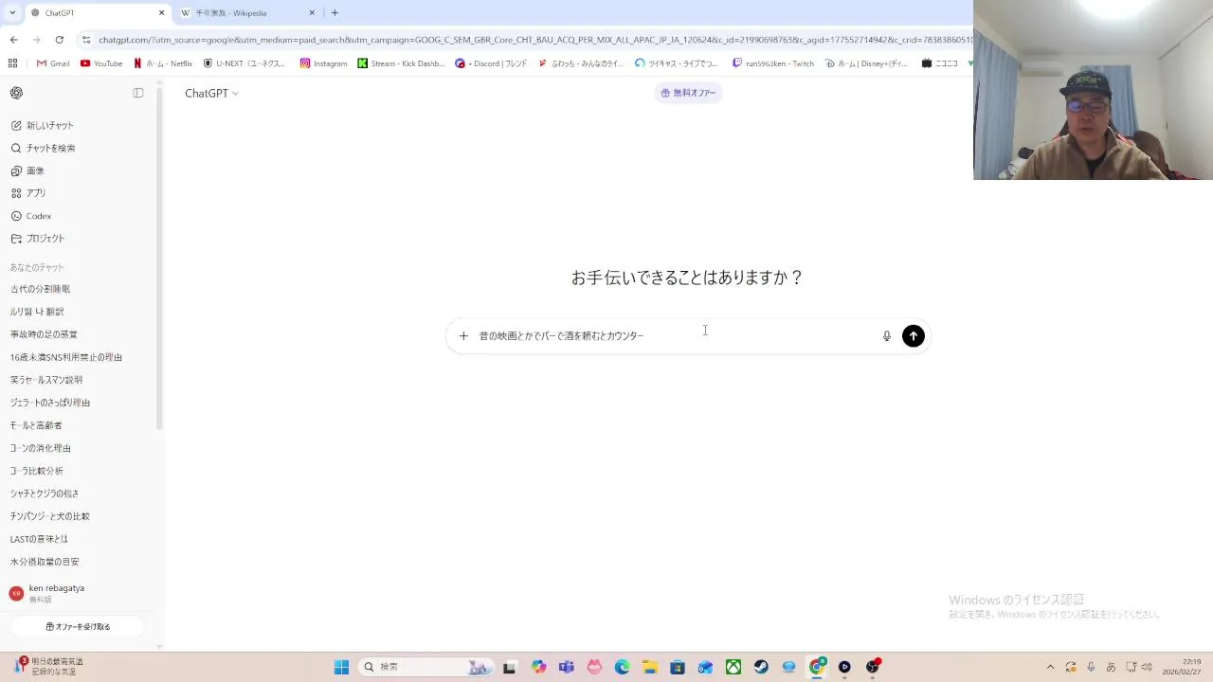Open a new browser tab
This screenshot has height=682, width=1213.
[335, 13]
